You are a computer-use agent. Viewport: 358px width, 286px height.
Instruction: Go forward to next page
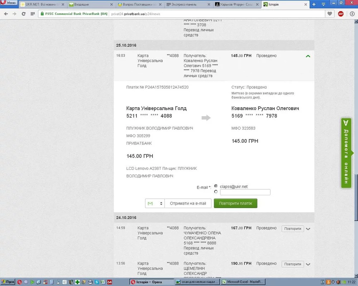pyautogui.click(x=14, y=14)
